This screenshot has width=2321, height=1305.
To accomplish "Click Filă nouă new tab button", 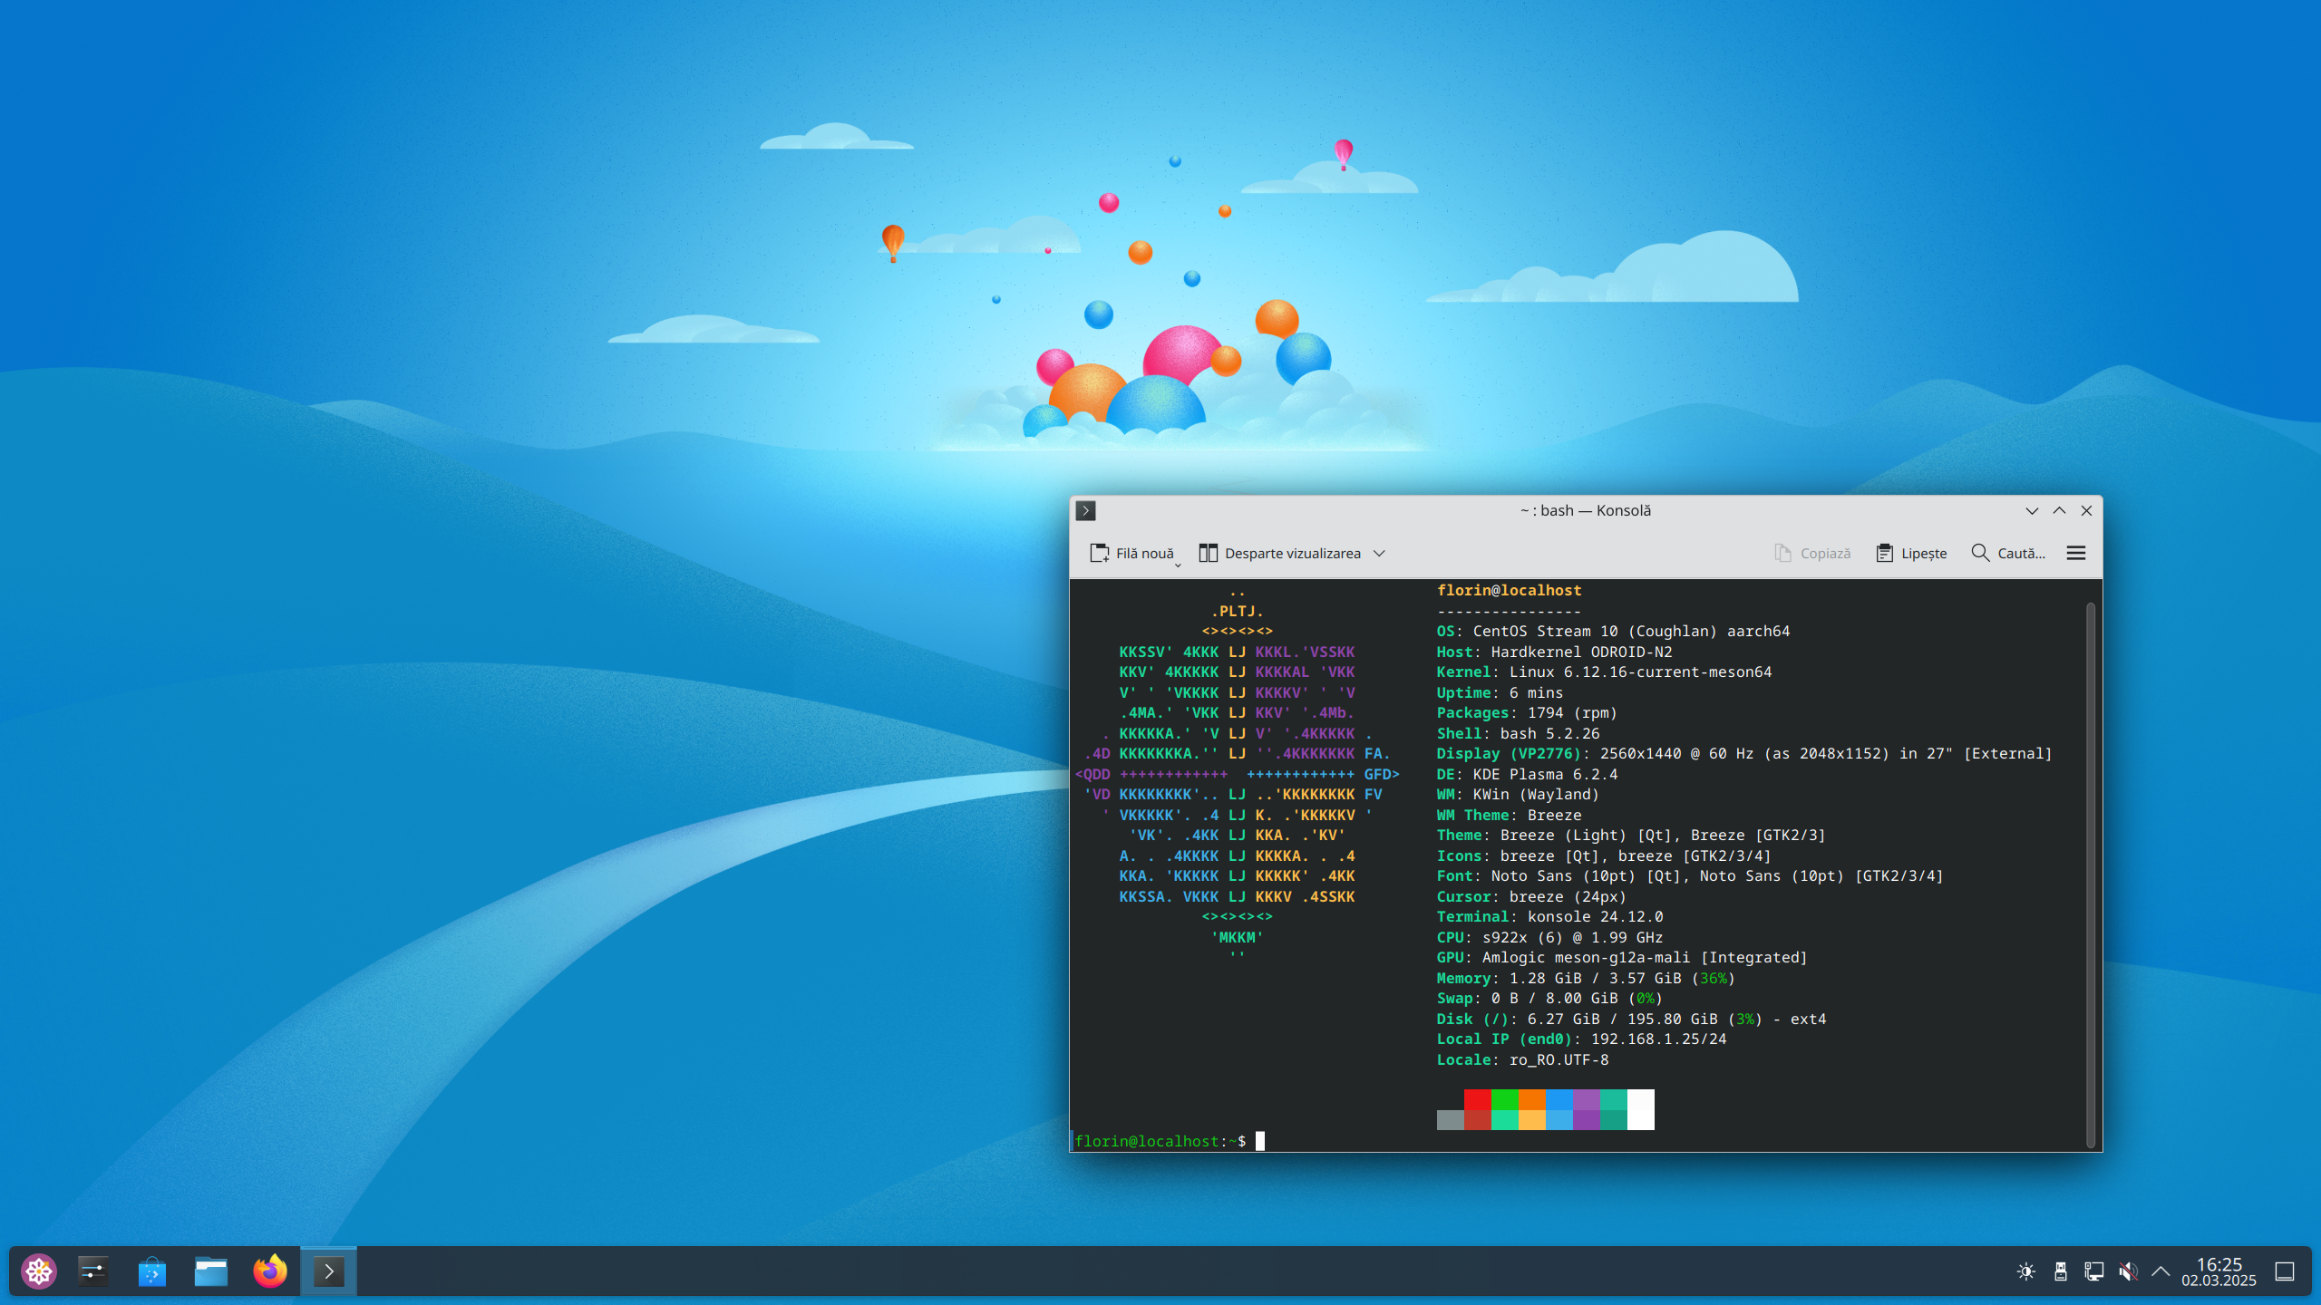I will (1131, 554).
